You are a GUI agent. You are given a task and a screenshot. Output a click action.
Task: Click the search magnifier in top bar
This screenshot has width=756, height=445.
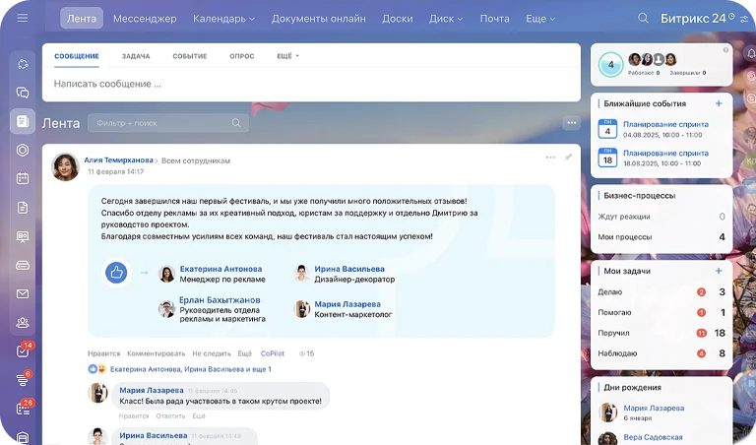(643, 19)
